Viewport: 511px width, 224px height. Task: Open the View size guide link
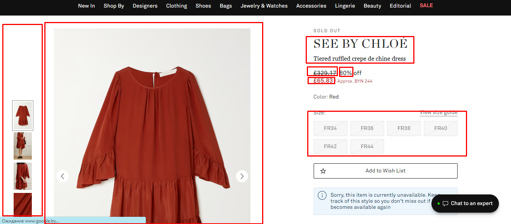click(x=438, y=113)
